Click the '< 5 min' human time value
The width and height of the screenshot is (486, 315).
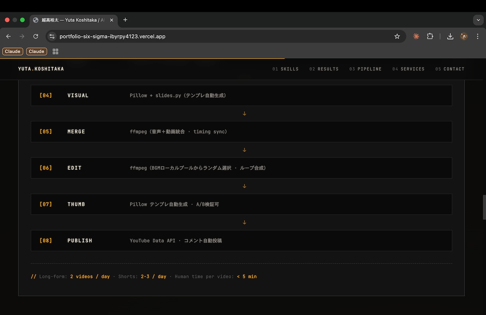[247, 276]
